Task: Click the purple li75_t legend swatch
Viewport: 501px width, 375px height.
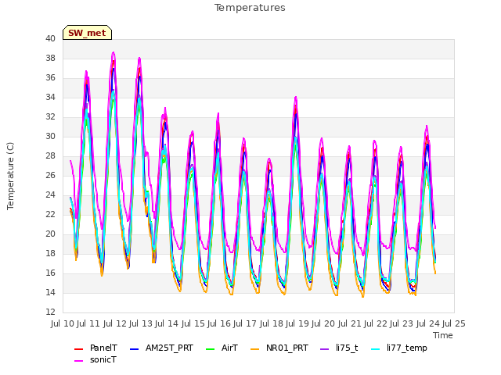Action: (x=325, y=349)
